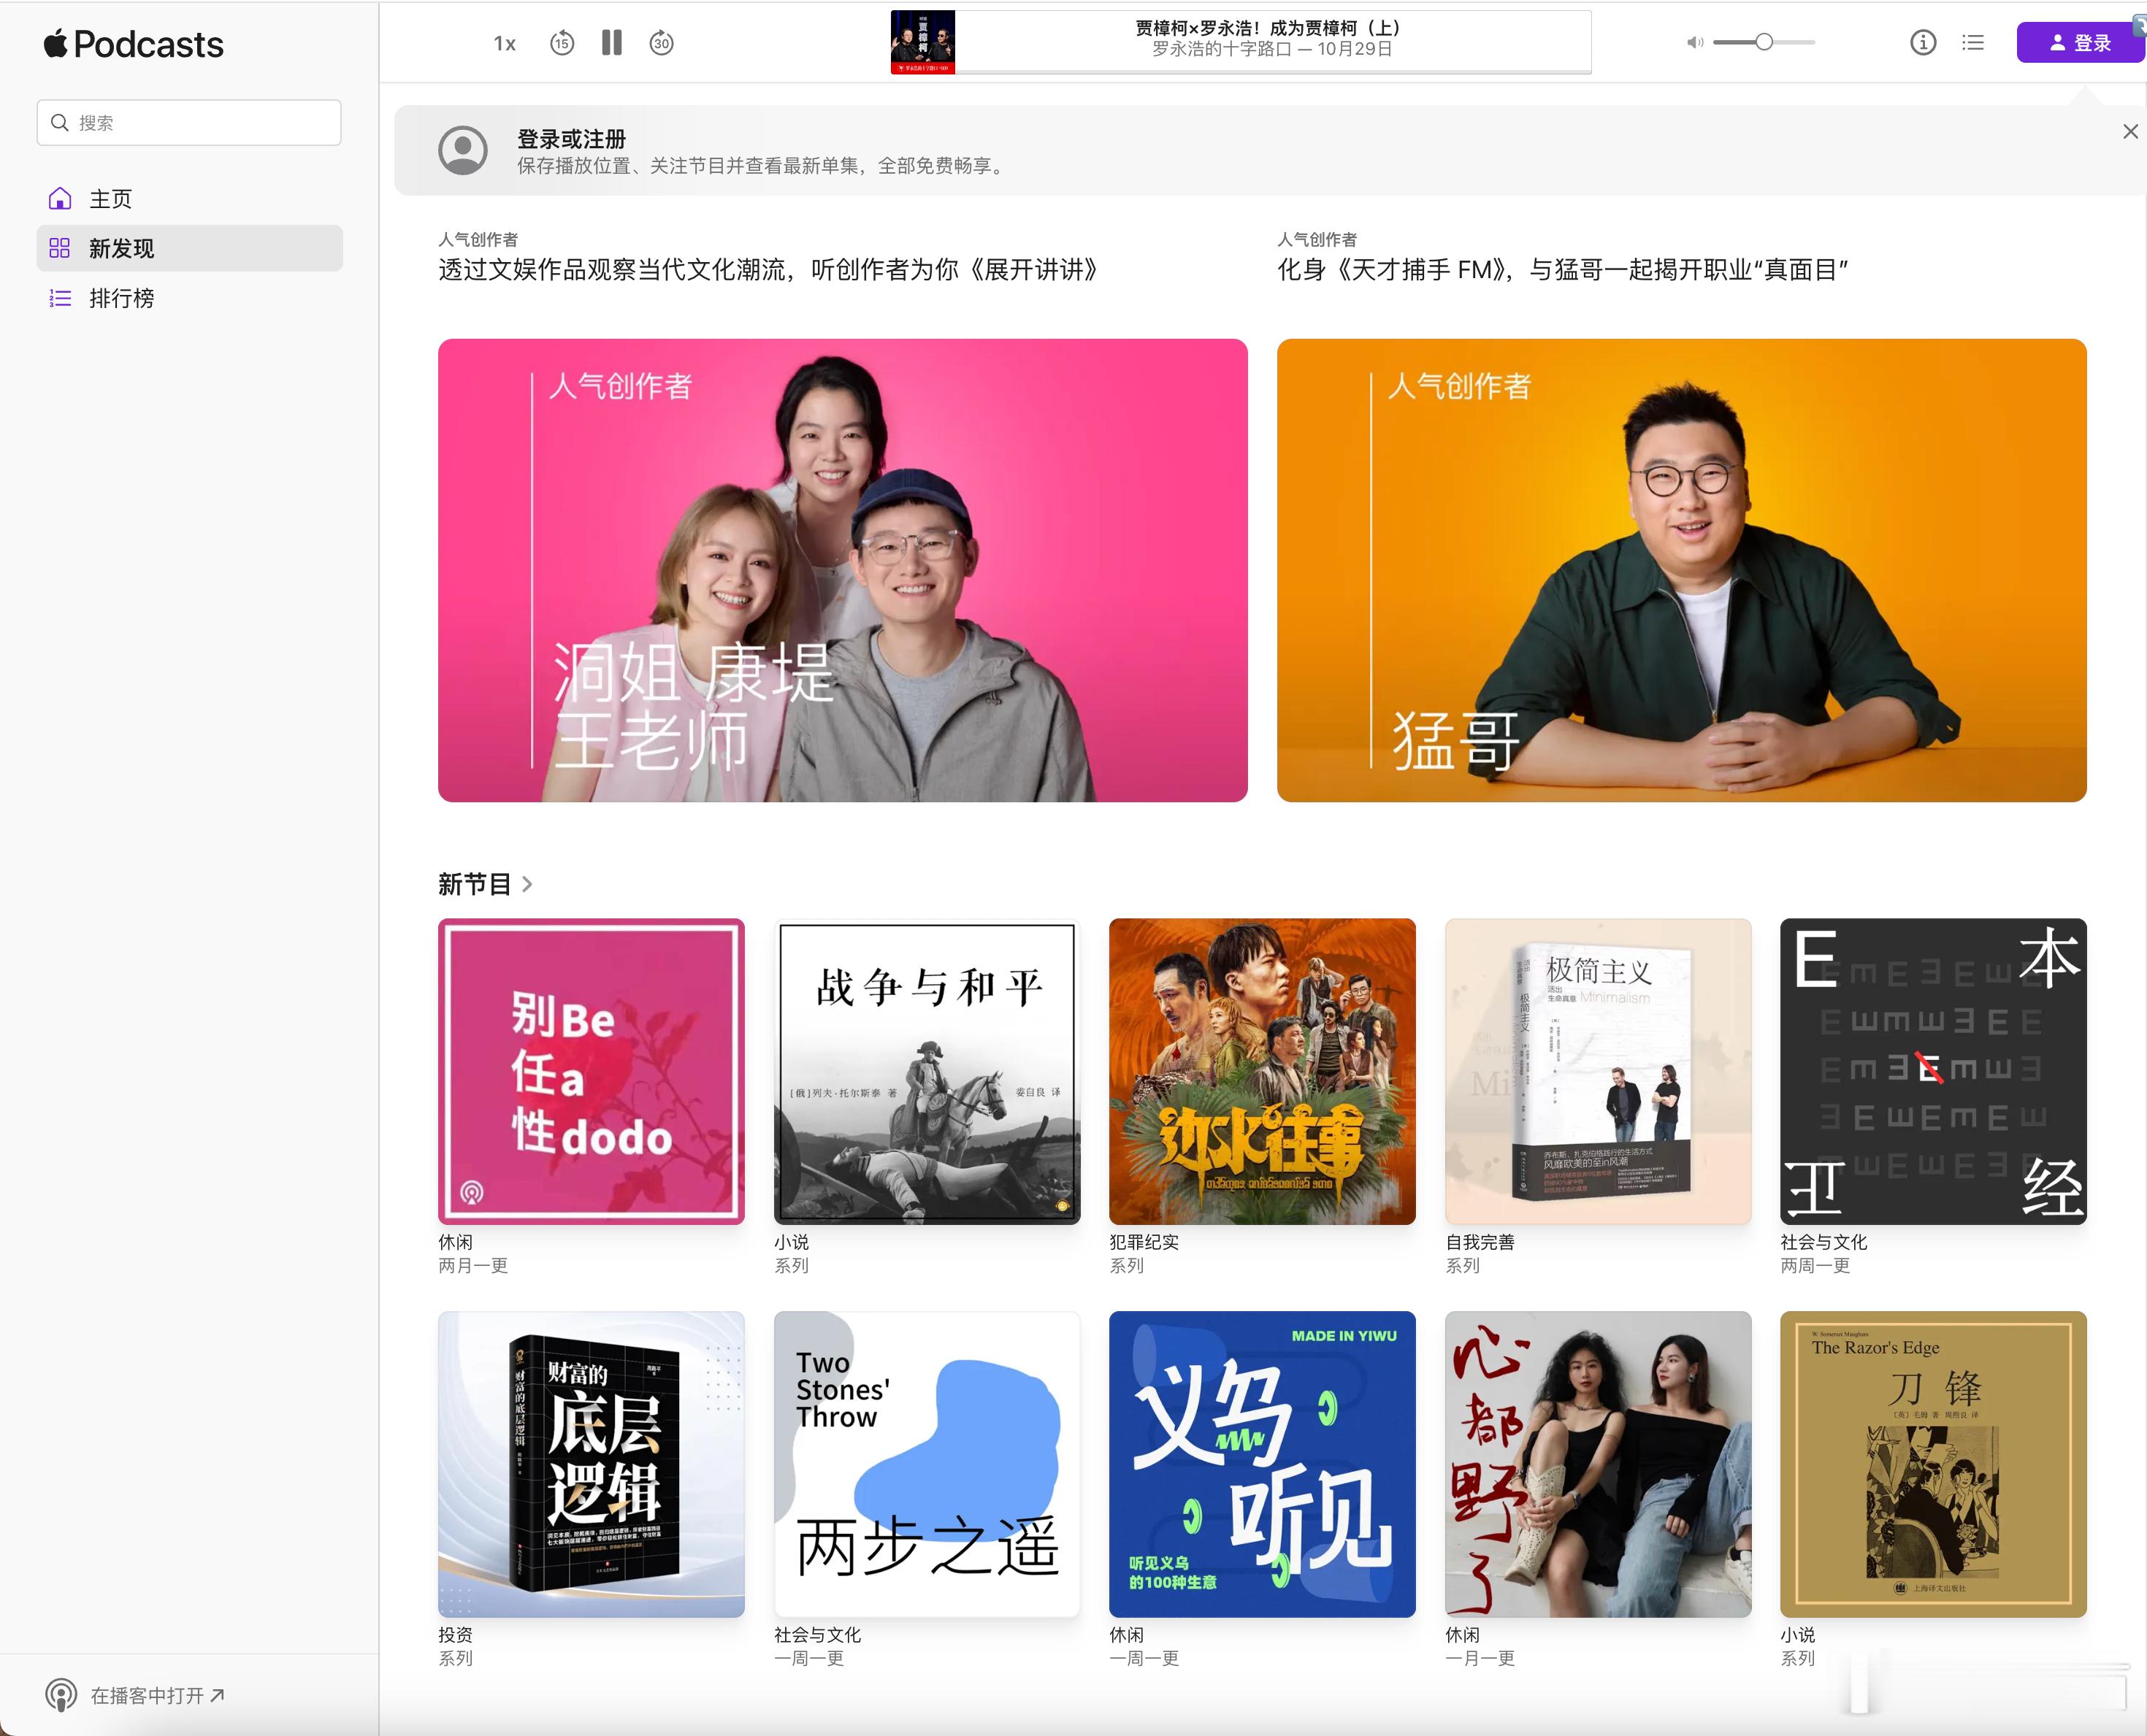Open episode info circle icon
Image resolution: width=2147 pixels, height=1736 pixels.
(1922, 43)
